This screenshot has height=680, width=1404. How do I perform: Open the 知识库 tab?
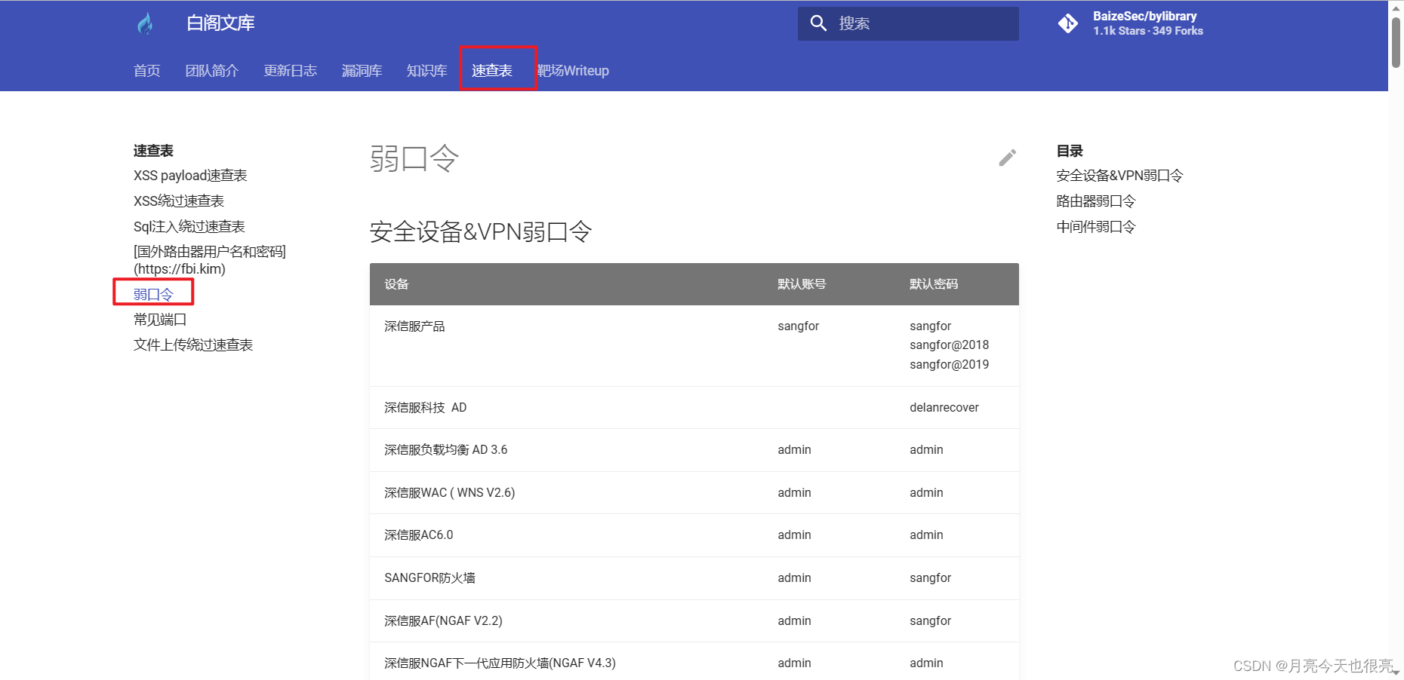click(427, 71)
